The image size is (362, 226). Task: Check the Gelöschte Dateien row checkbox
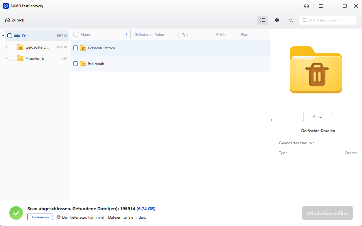(x=76, y=48)
